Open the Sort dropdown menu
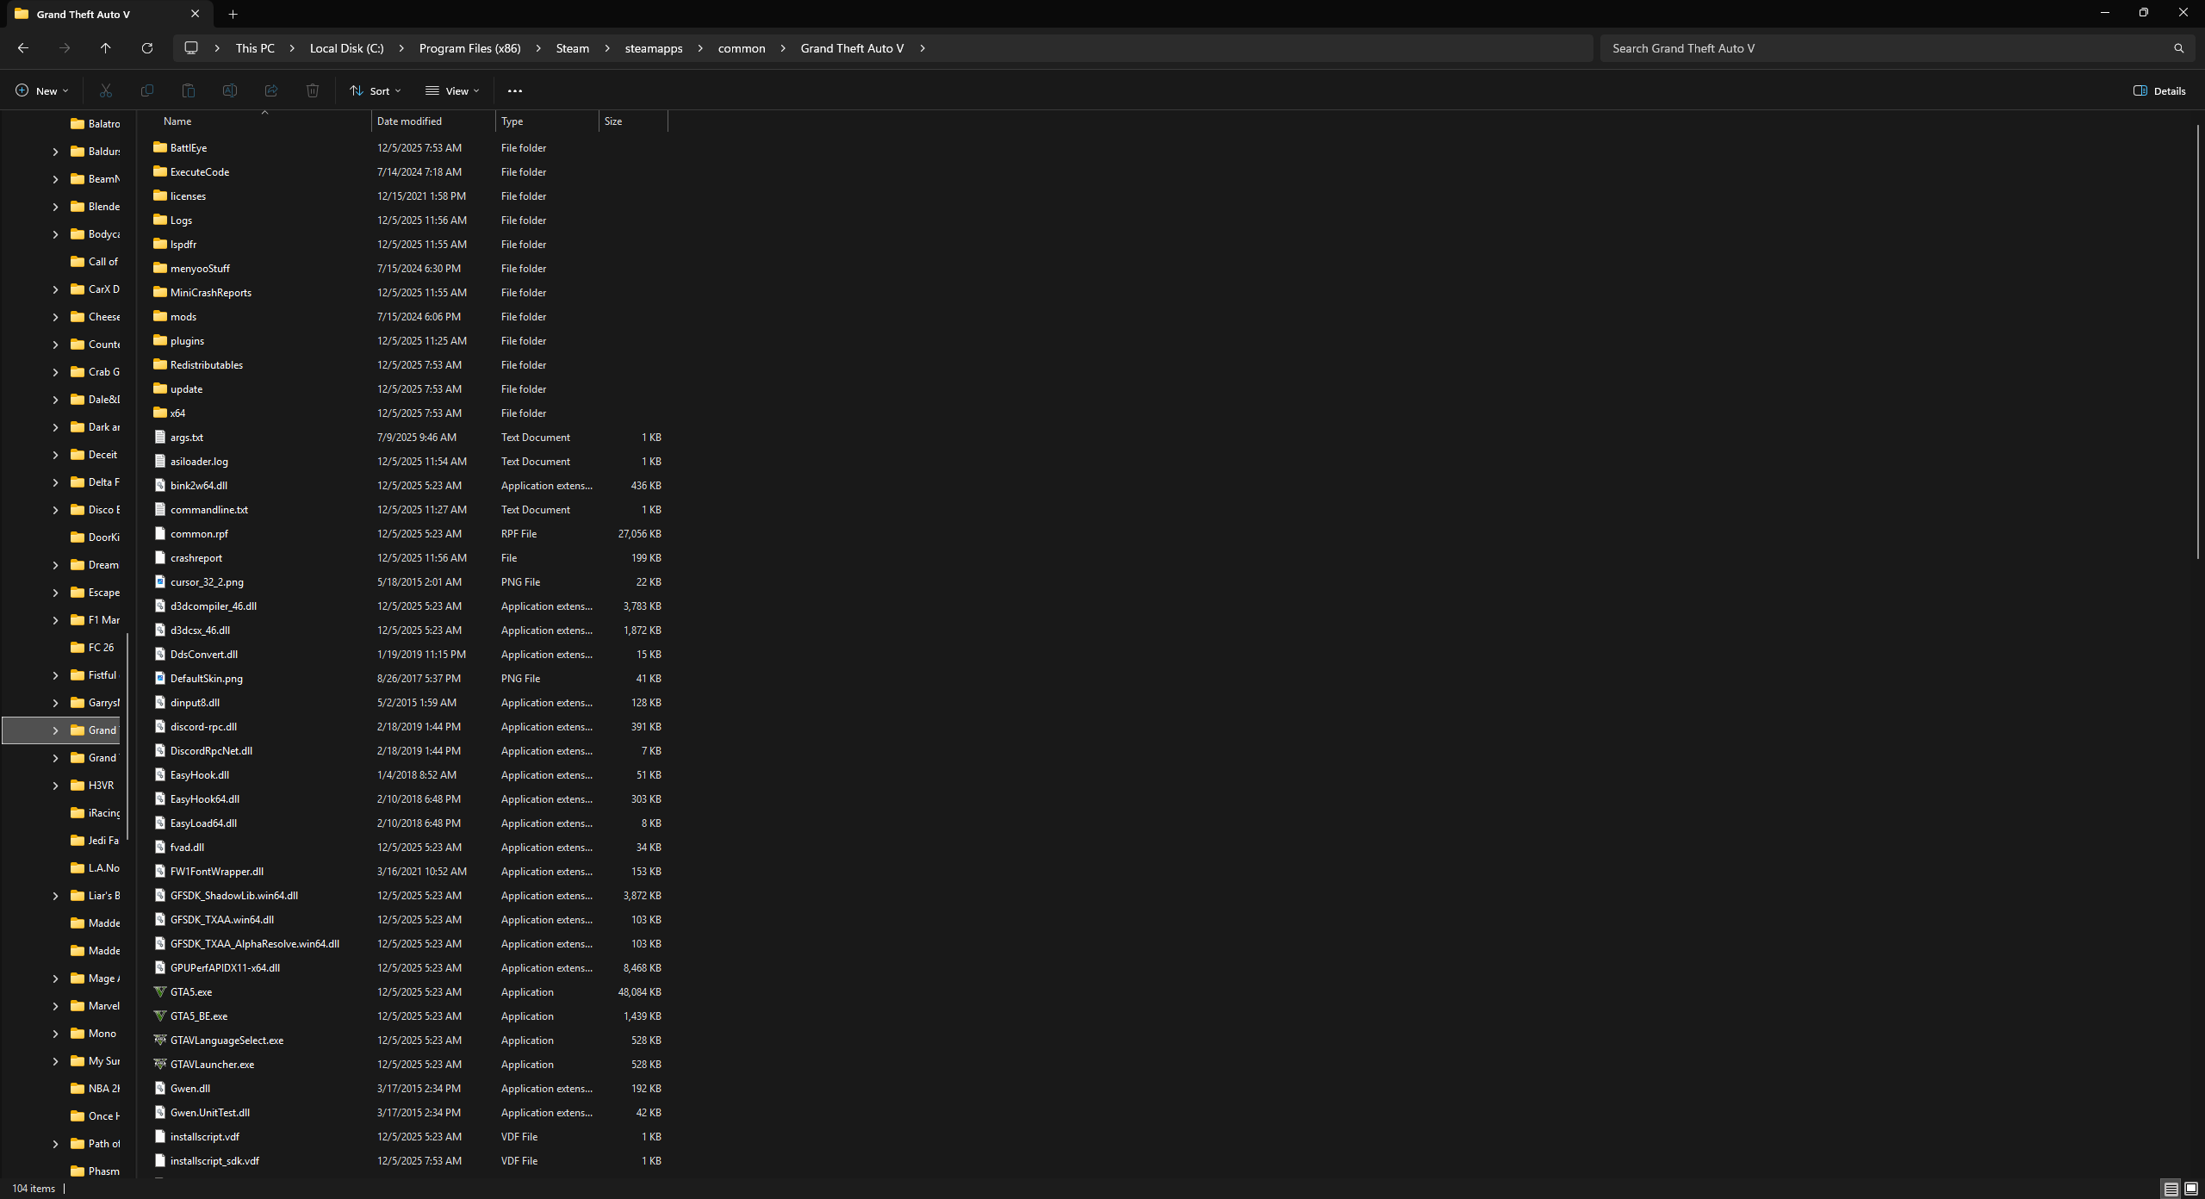 (x=376, y=90)
